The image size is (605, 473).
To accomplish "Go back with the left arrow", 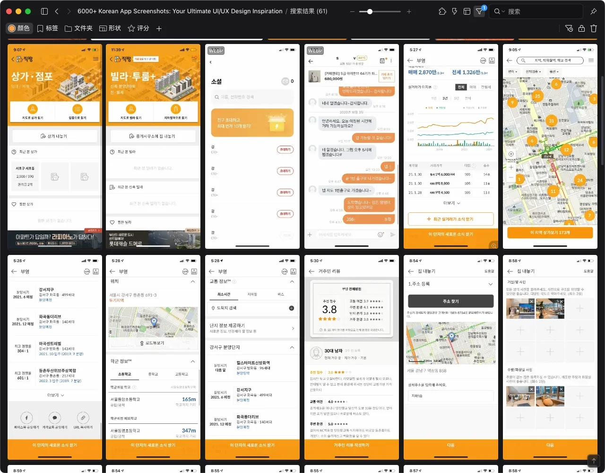I will pos(57,11).
